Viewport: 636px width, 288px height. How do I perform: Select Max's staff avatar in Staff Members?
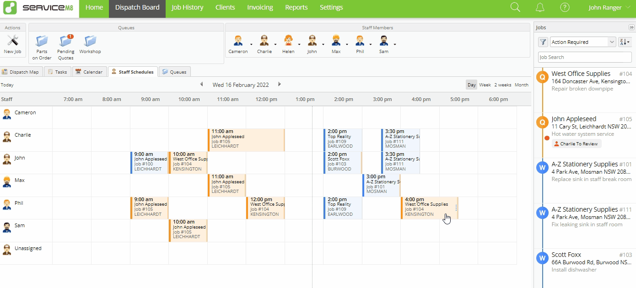coord(336,41)
